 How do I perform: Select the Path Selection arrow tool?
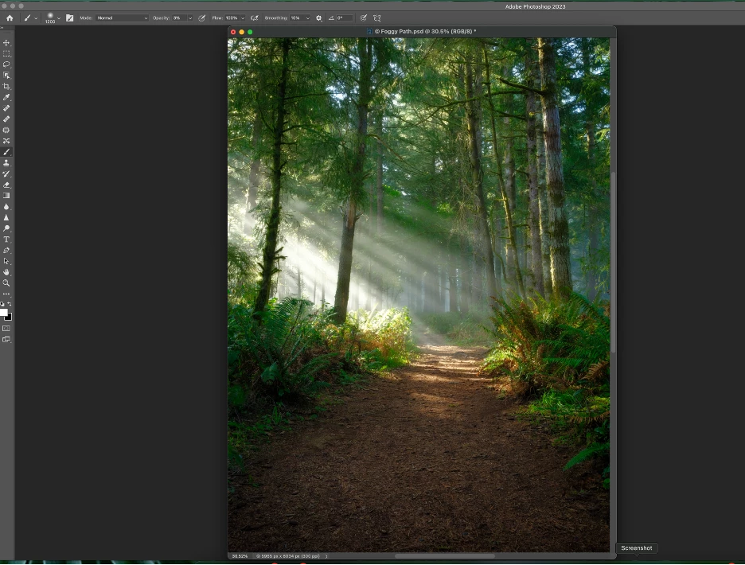point(6,261)
